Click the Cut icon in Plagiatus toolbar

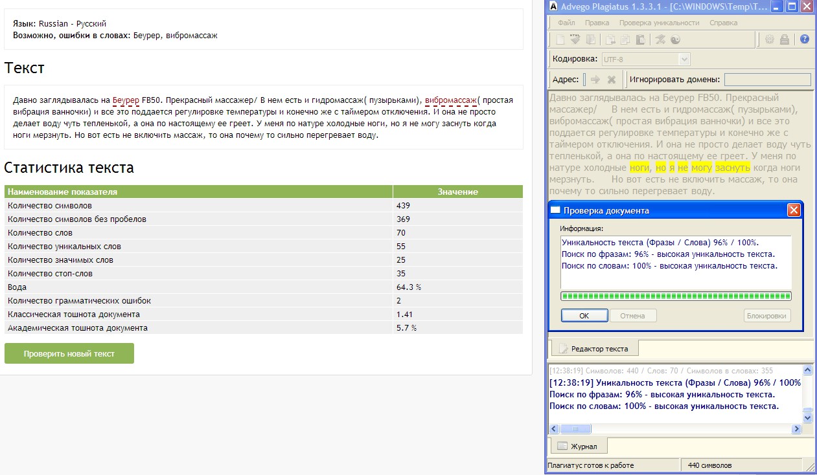610,39
